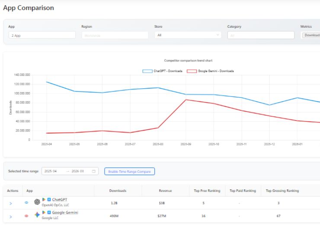This screenshot has width=320, height=228.
Task: Click Google Gemini top grossing ranking 67
Action: pos(278,216)
